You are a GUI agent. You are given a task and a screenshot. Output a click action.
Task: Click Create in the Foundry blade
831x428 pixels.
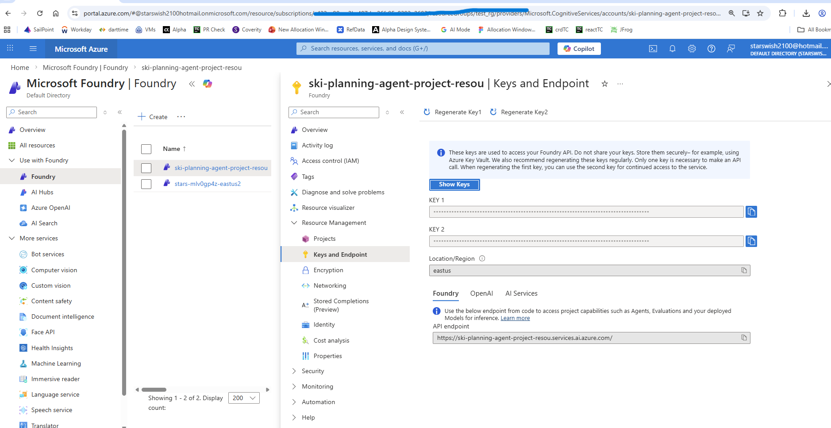click(x=153, y=117)
